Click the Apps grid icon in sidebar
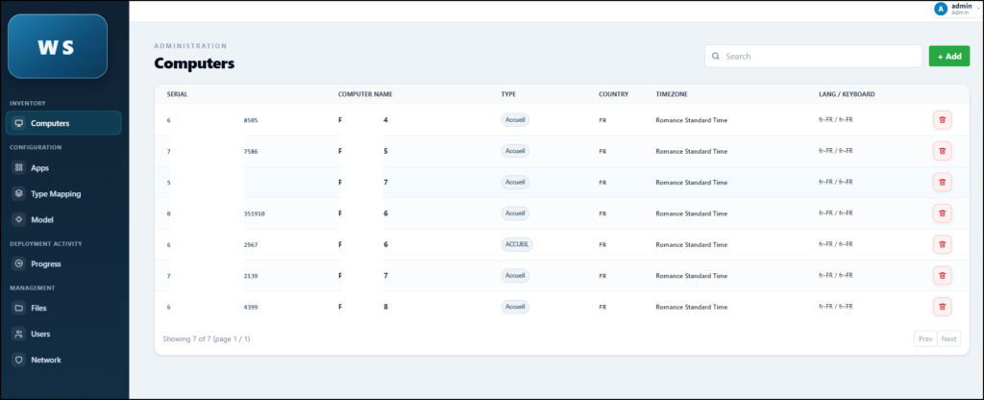This screenshot has height=400, width=984. pos(19,167)
